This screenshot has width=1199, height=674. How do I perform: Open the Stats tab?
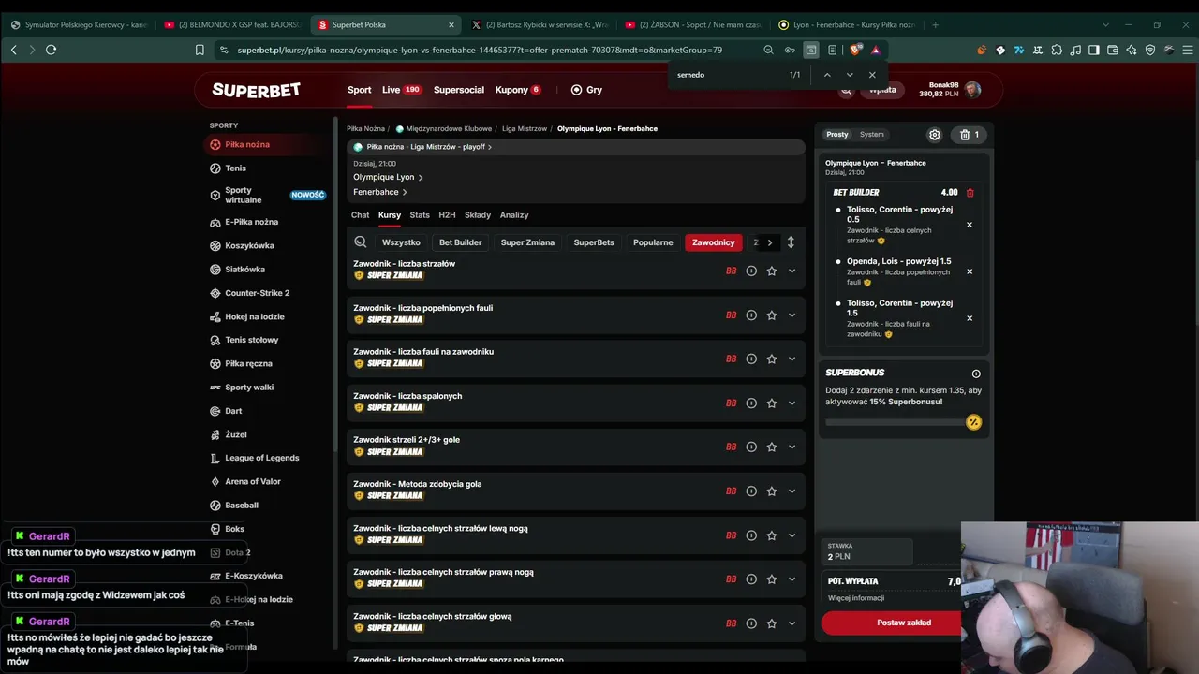(420, 215)
